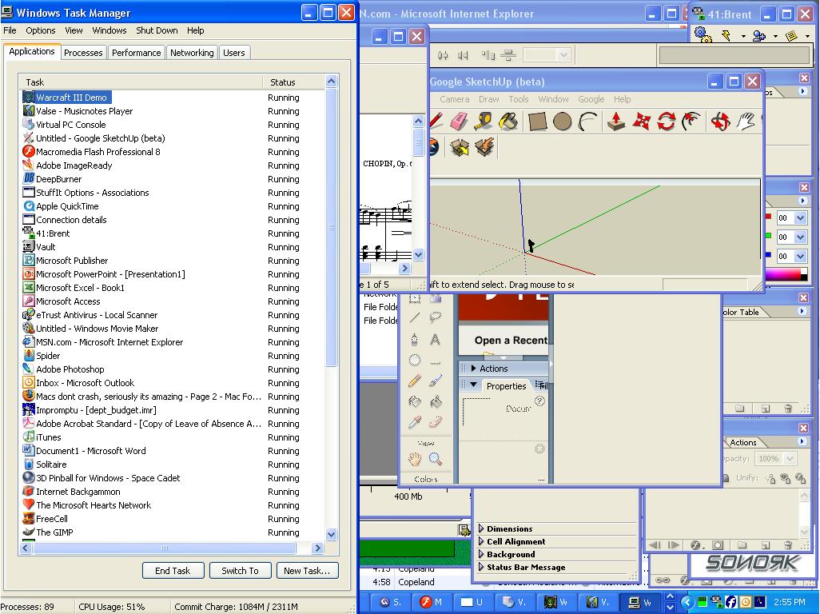Expand the Actions panel in Flash
The image size is (820, 614).
tap(473, 369)
